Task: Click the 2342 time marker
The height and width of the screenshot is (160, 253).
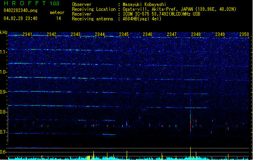Action: click(51, 34)
